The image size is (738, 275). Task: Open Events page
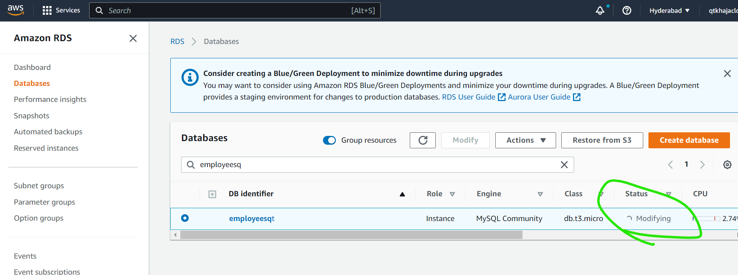[25, 256]
